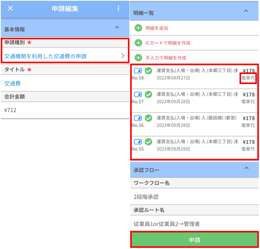This screenshot has height=249, width=260.
Task: Select the 手入力で明細を作成 link
Action: click(x=166, y=58)
